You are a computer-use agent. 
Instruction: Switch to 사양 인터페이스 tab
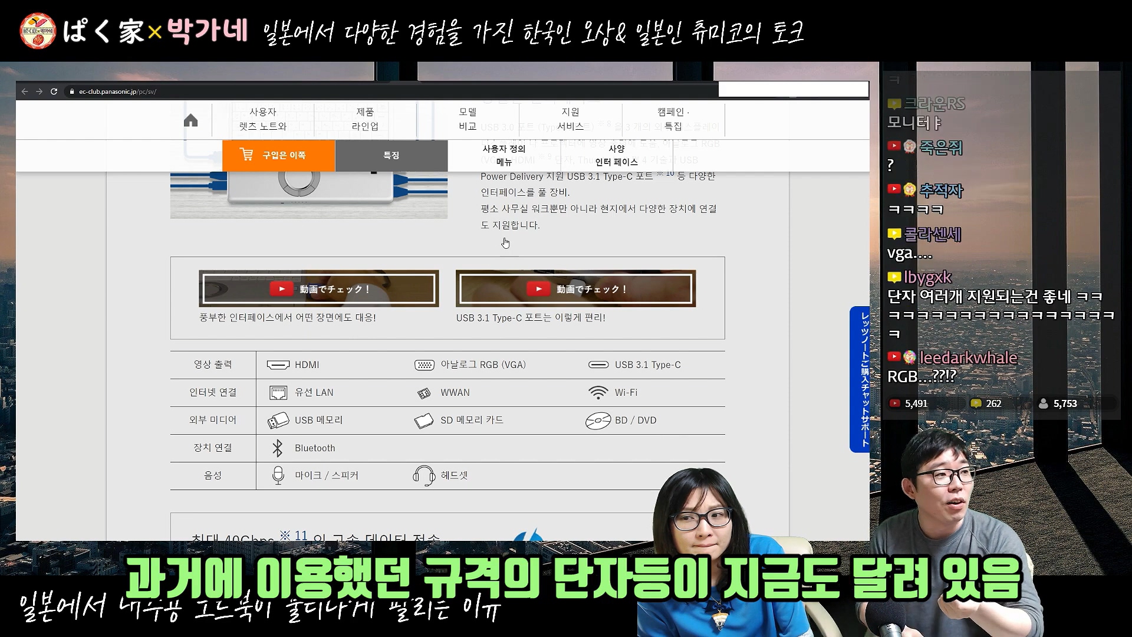[x=616, y=155]
